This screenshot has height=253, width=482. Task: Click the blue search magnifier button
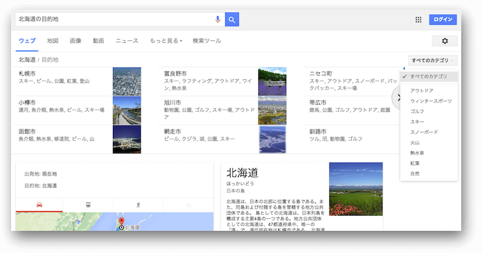tap(232, 19)
